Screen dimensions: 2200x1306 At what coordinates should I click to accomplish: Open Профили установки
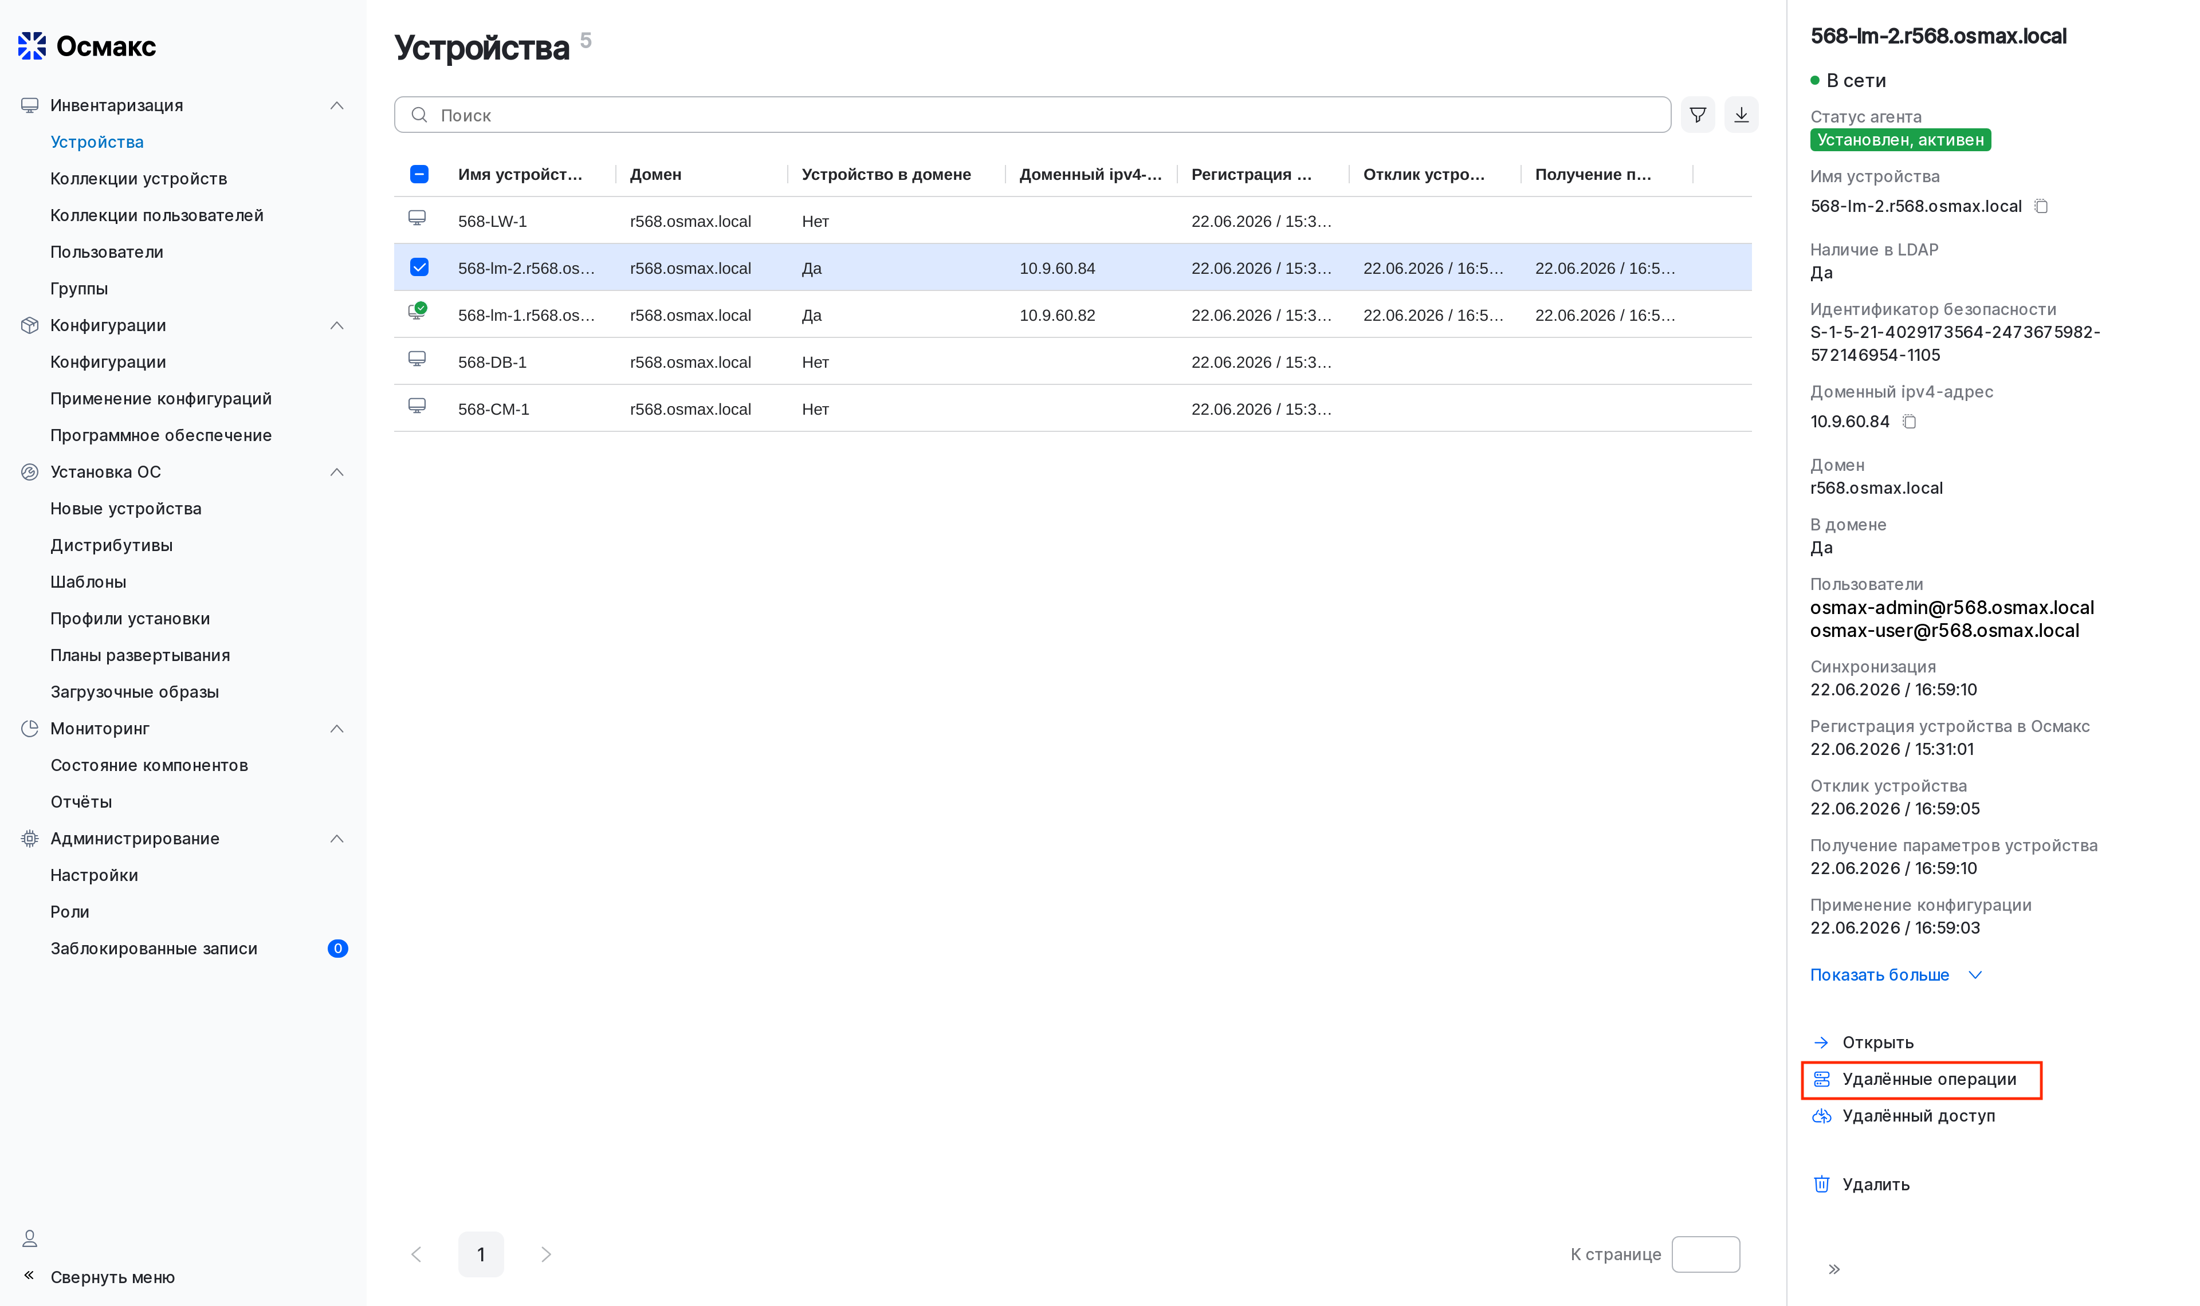[130, 619]
